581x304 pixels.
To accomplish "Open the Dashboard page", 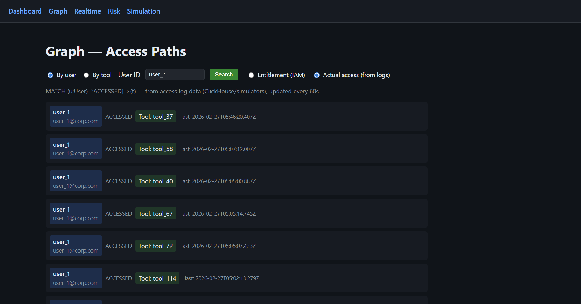I will point(25,11).
